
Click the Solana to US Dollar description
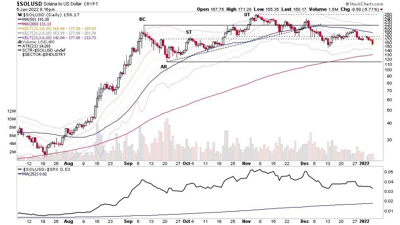(x=63, y=4)
